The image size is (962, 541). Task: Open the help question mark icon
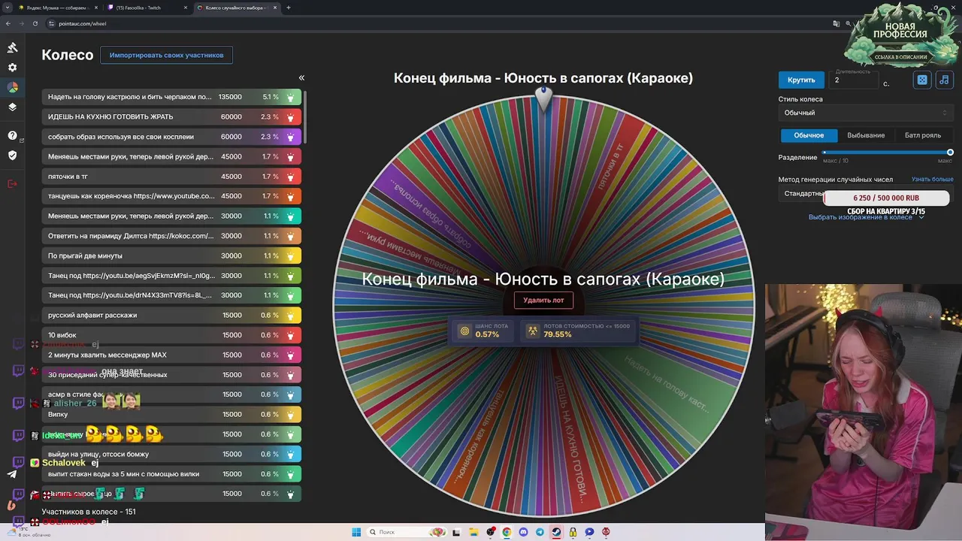click(13, 135)
